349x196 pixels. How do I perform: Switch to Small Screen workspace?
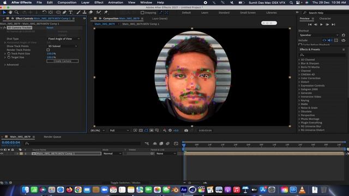coord(248,13)
